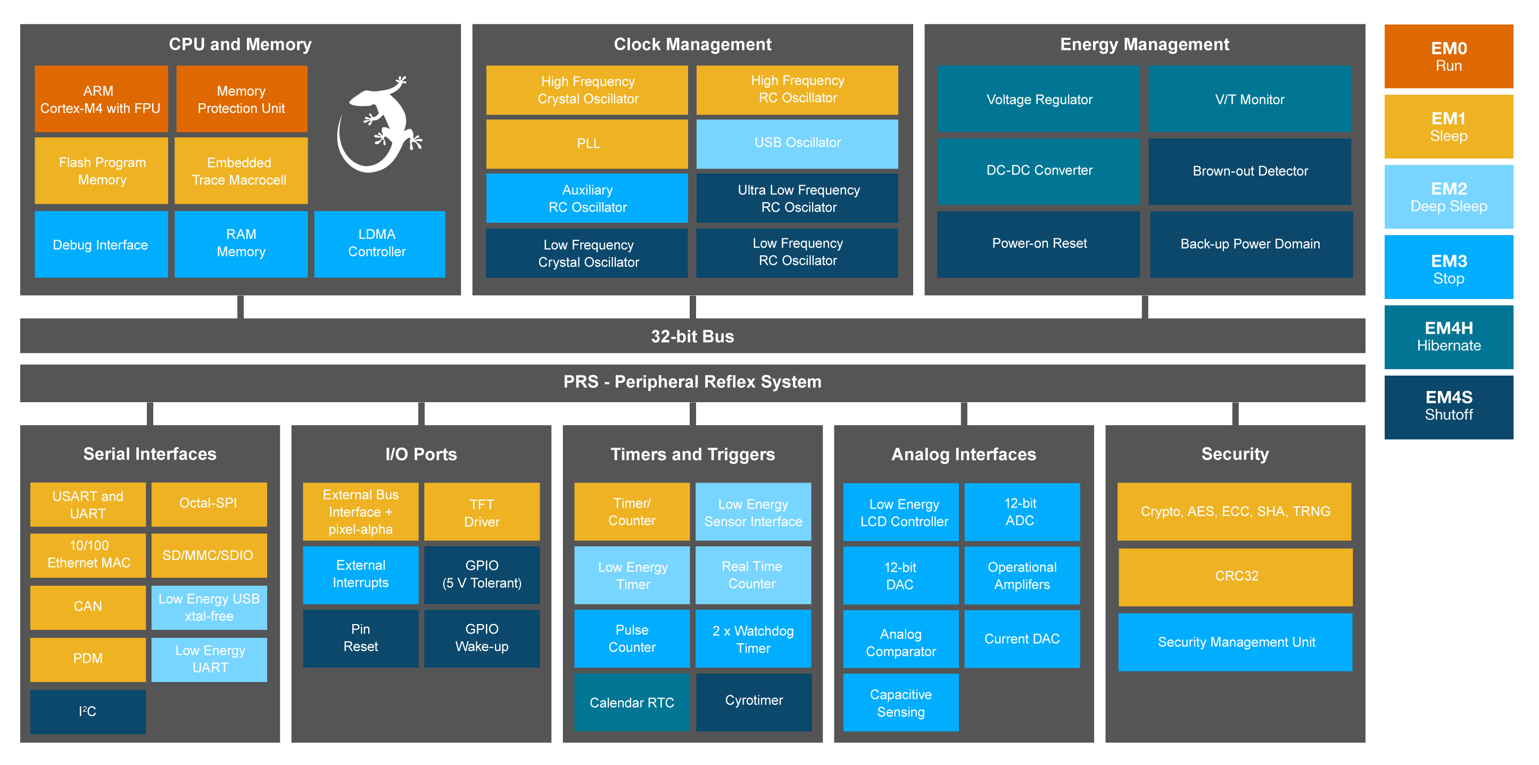Open the USB Oscillator block
This screenshot has width=1539, height=765.
pyautogui.click(x=797, y=143)
